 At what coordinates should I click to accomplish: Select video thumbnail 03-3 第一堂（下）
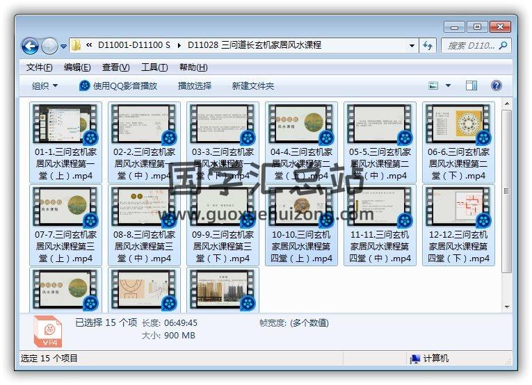pyautogui.click(x=223, y=124)
